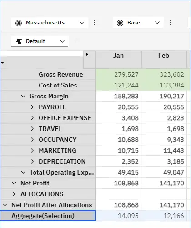Open the Default subset dropdown
The image size is (191, 228).
pyautogui.click(x=40, y=41)
